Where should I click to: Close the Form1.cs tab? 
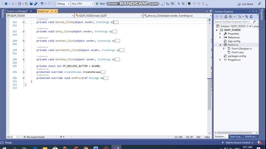click(56, 11)
